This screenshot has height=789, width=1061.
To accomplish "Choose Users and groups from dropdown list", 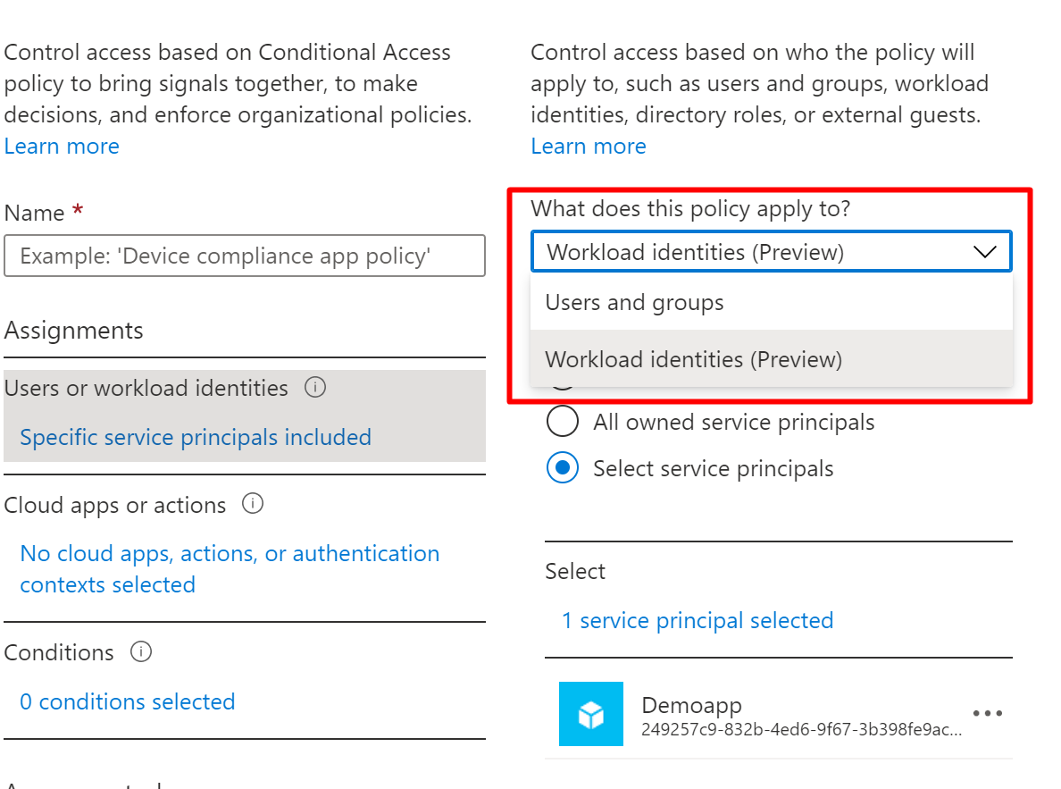I will tap(635, 303).
